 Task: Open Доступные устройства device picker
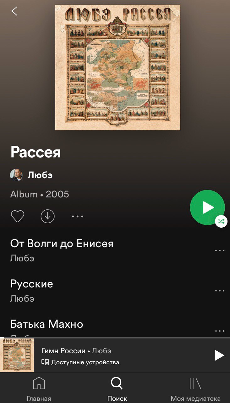[x=80, y=362]
